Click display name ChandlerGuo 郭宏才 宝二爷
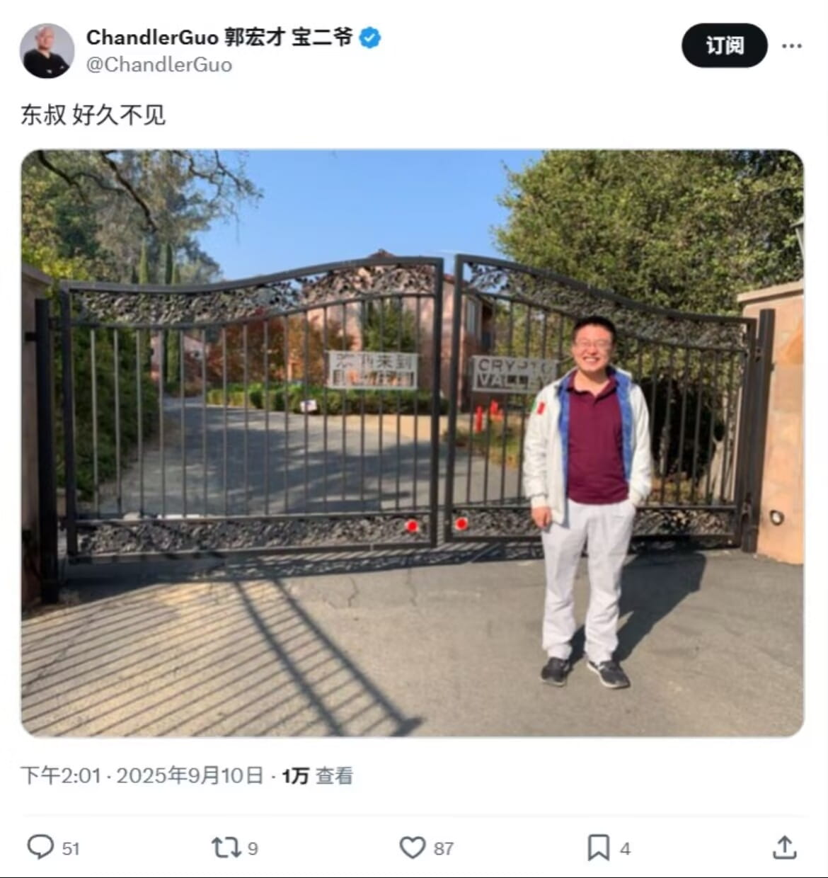Viewport: 828px width, 878px height. coord(219,38)
